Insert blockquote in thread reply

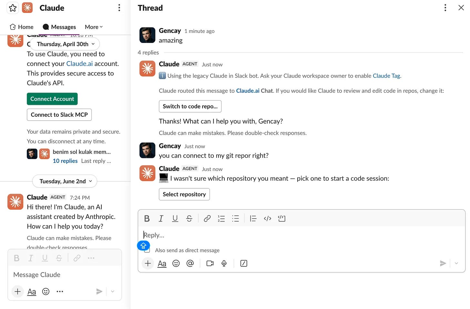253,219
